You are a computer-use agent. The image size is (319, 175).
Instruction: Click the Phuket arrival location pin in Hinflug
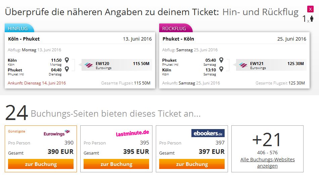tap(67, 69)
